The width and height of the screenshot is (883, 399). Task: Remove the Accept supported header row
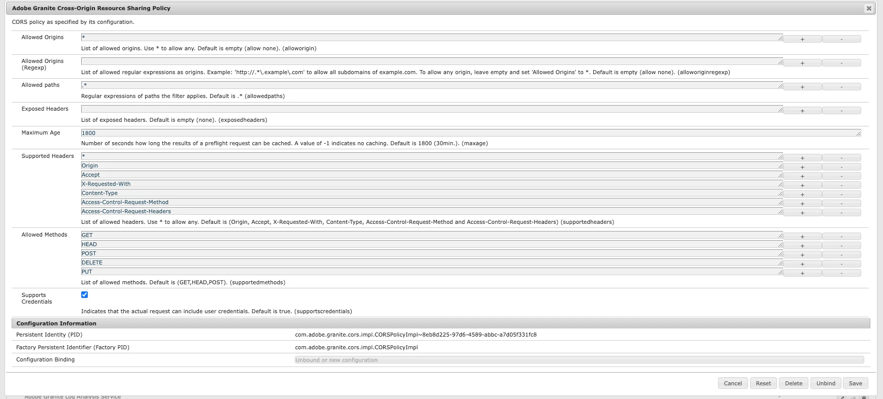point(841,176)
